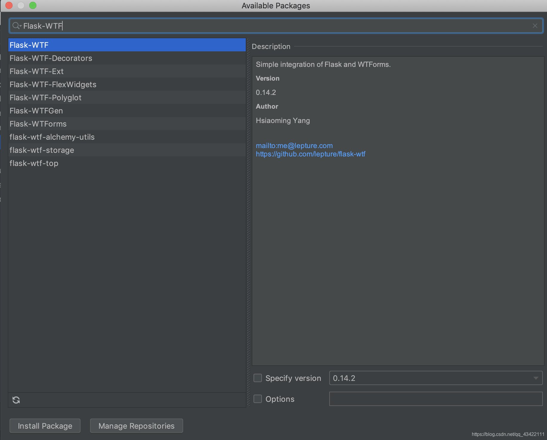Open the mailto:me@lepture.com link
Screen dimensions: 547x440
(294, 146)
